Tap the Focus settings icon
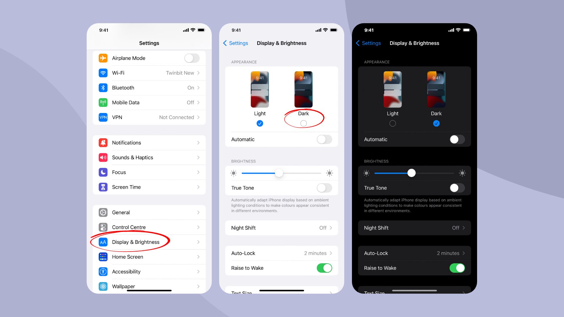Image resolution: width=564 pixels, height=317 pixels. pyautogui.click(x=103, y=172)
